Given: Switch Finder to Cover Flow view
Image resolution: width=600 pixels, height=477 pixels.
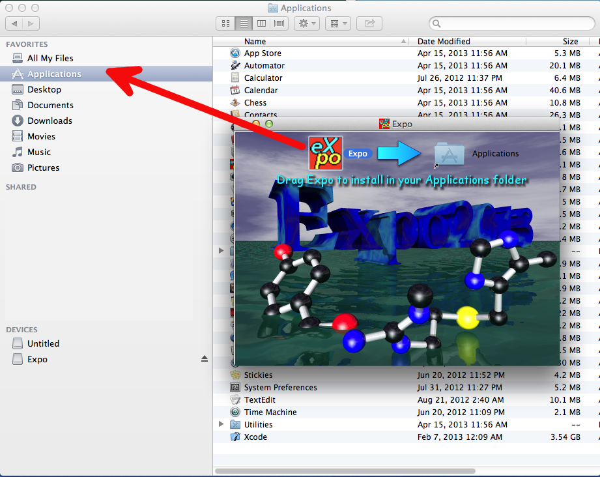Looking at the screenshot, I should pos(279,23).
